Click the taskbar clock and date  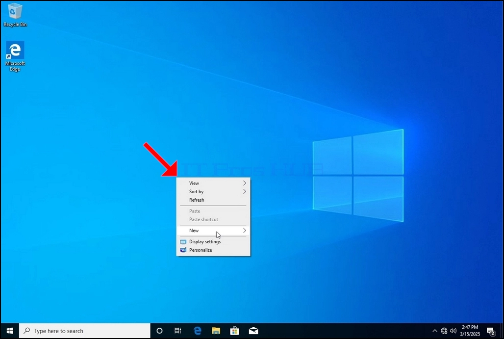470,331
